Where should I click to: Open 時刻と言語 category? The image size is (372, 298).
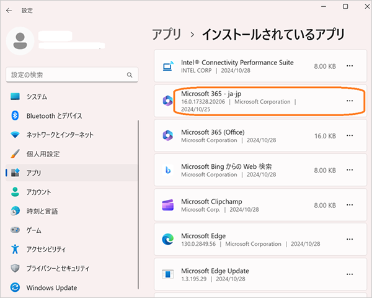tap(71, 211)
